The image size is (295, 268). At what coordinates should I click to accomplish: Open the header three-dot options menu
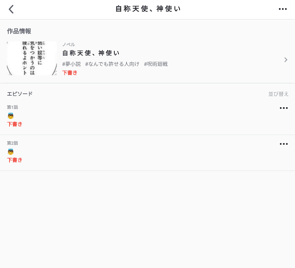coord(283,9)
